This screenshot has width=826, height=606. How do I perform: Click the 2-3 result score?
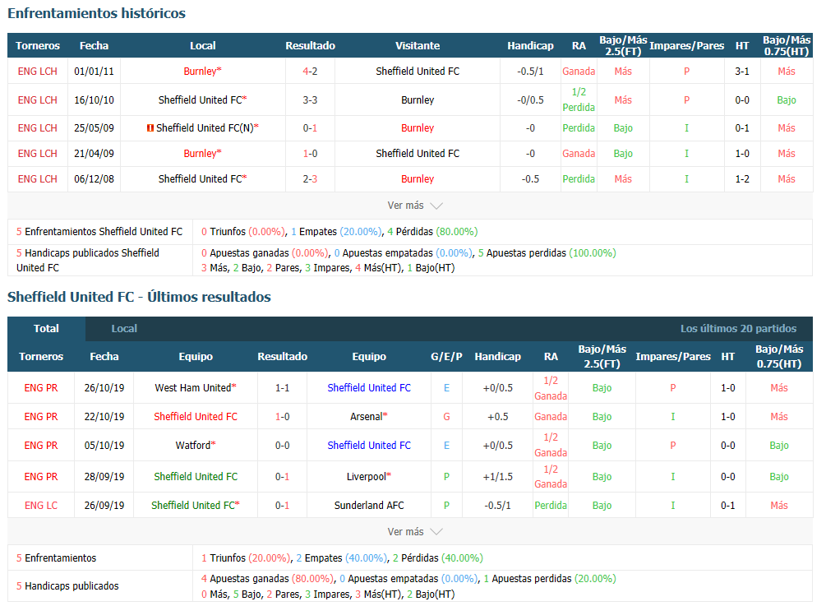311,179
